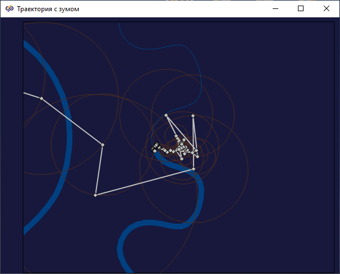Click trajectory point right of the thick left arc
Viewport: 340px width, 274px height.
(102, 145)
